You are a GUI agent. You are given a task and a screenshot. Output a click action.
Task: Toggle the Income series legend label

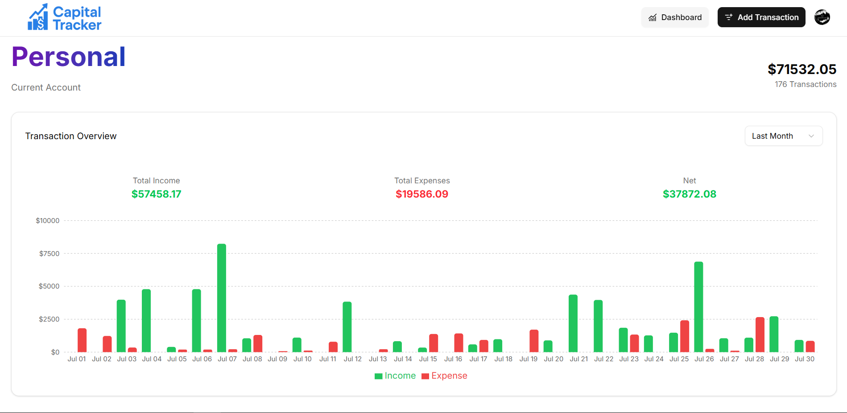[x=400, y=376]
